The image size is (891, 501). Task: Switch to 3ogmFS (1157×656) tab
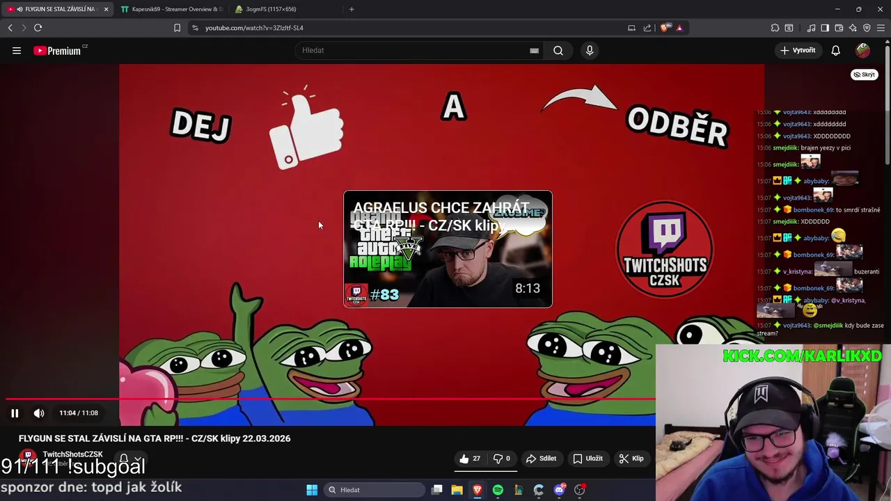(x=285, y=9)
